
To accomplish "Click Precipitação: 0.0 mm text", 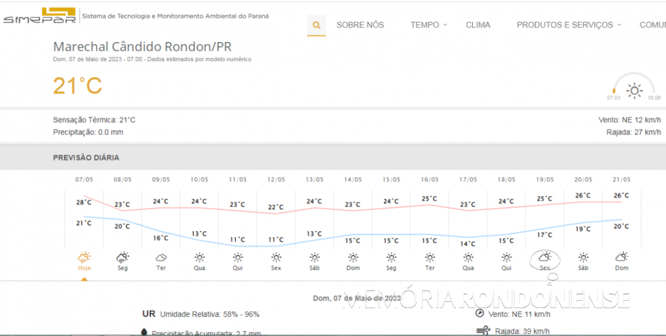I will [x=88, y=132].
